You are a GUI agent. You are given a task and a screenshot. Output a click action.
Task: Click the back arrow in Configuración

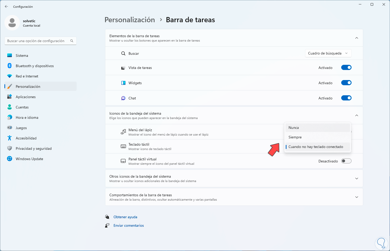[6, 6]
